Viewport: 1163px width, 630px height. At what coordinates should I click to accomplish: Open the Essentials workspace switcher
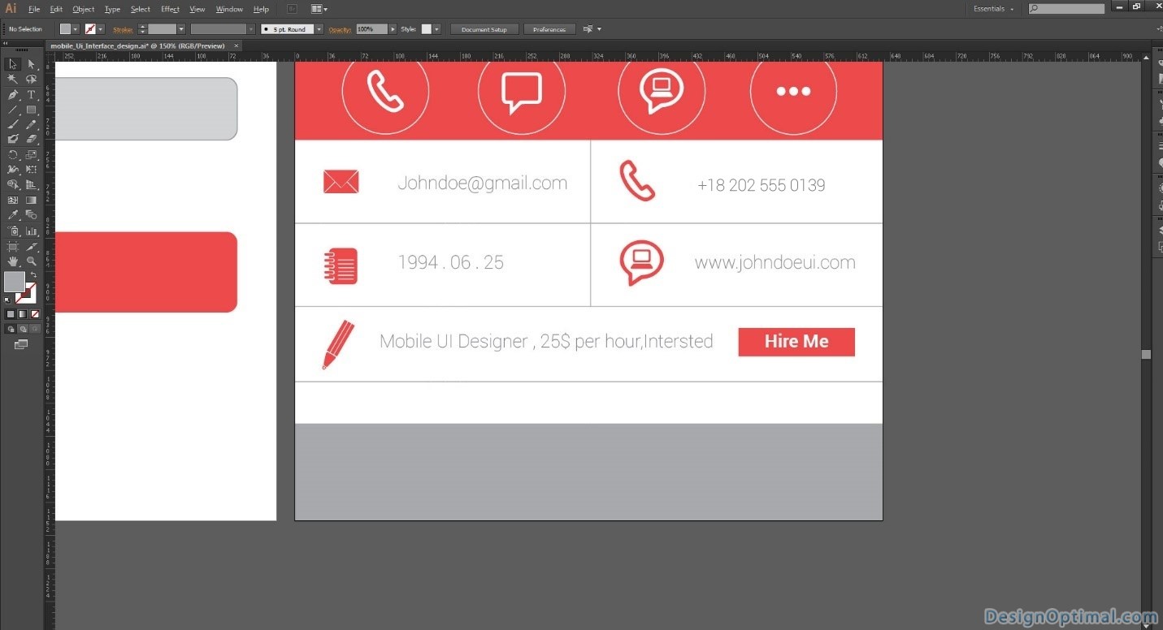994,9
